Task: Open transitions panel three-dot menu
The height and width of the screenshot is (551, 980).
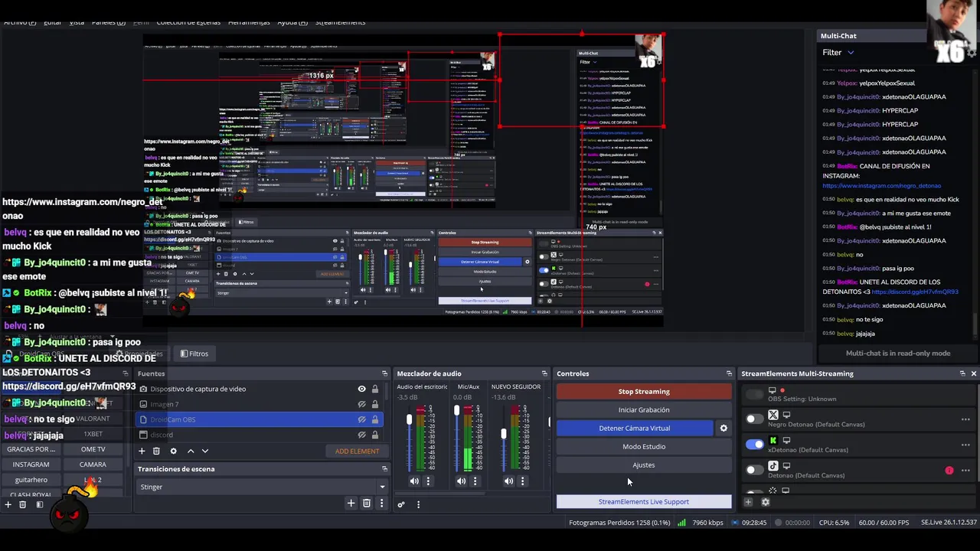Action: click(381, 503)
